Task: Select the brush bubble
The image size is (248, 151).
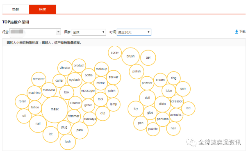Action: pyautogui.click(x=130, y=56)
